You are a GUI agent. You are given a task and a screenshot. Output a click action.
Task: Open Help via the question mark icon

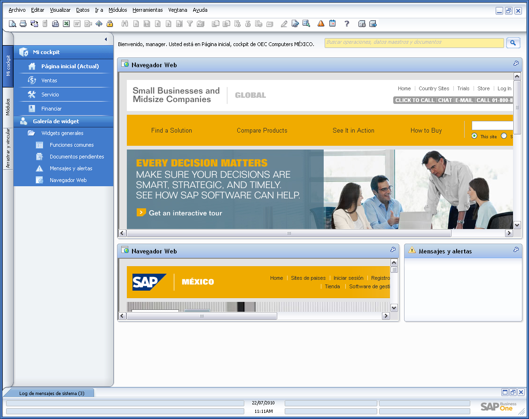[347, 23]
